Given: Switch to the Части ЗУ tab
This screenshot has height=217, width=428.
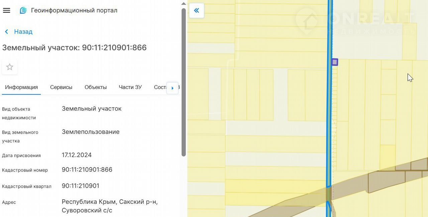Looking at the screenshot, I should [x=130, y=87].
